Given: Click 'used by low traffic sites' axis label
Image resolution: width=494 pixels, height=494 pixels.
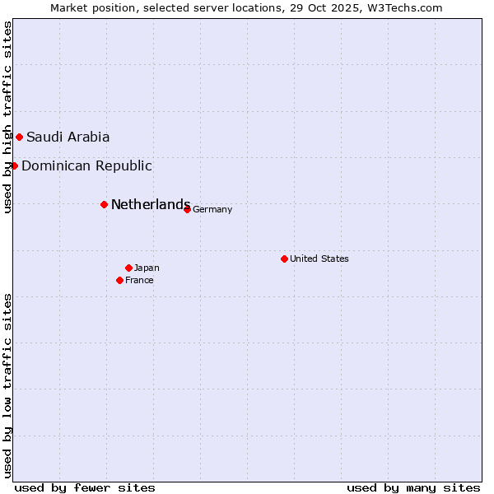Looking at the screenshot, I should pos(8,385).
